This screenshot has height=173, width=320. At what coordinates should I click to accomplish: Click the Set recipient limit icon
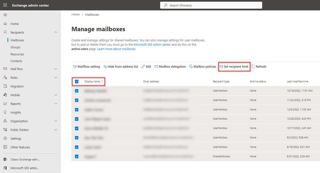(x=221, y=67)
